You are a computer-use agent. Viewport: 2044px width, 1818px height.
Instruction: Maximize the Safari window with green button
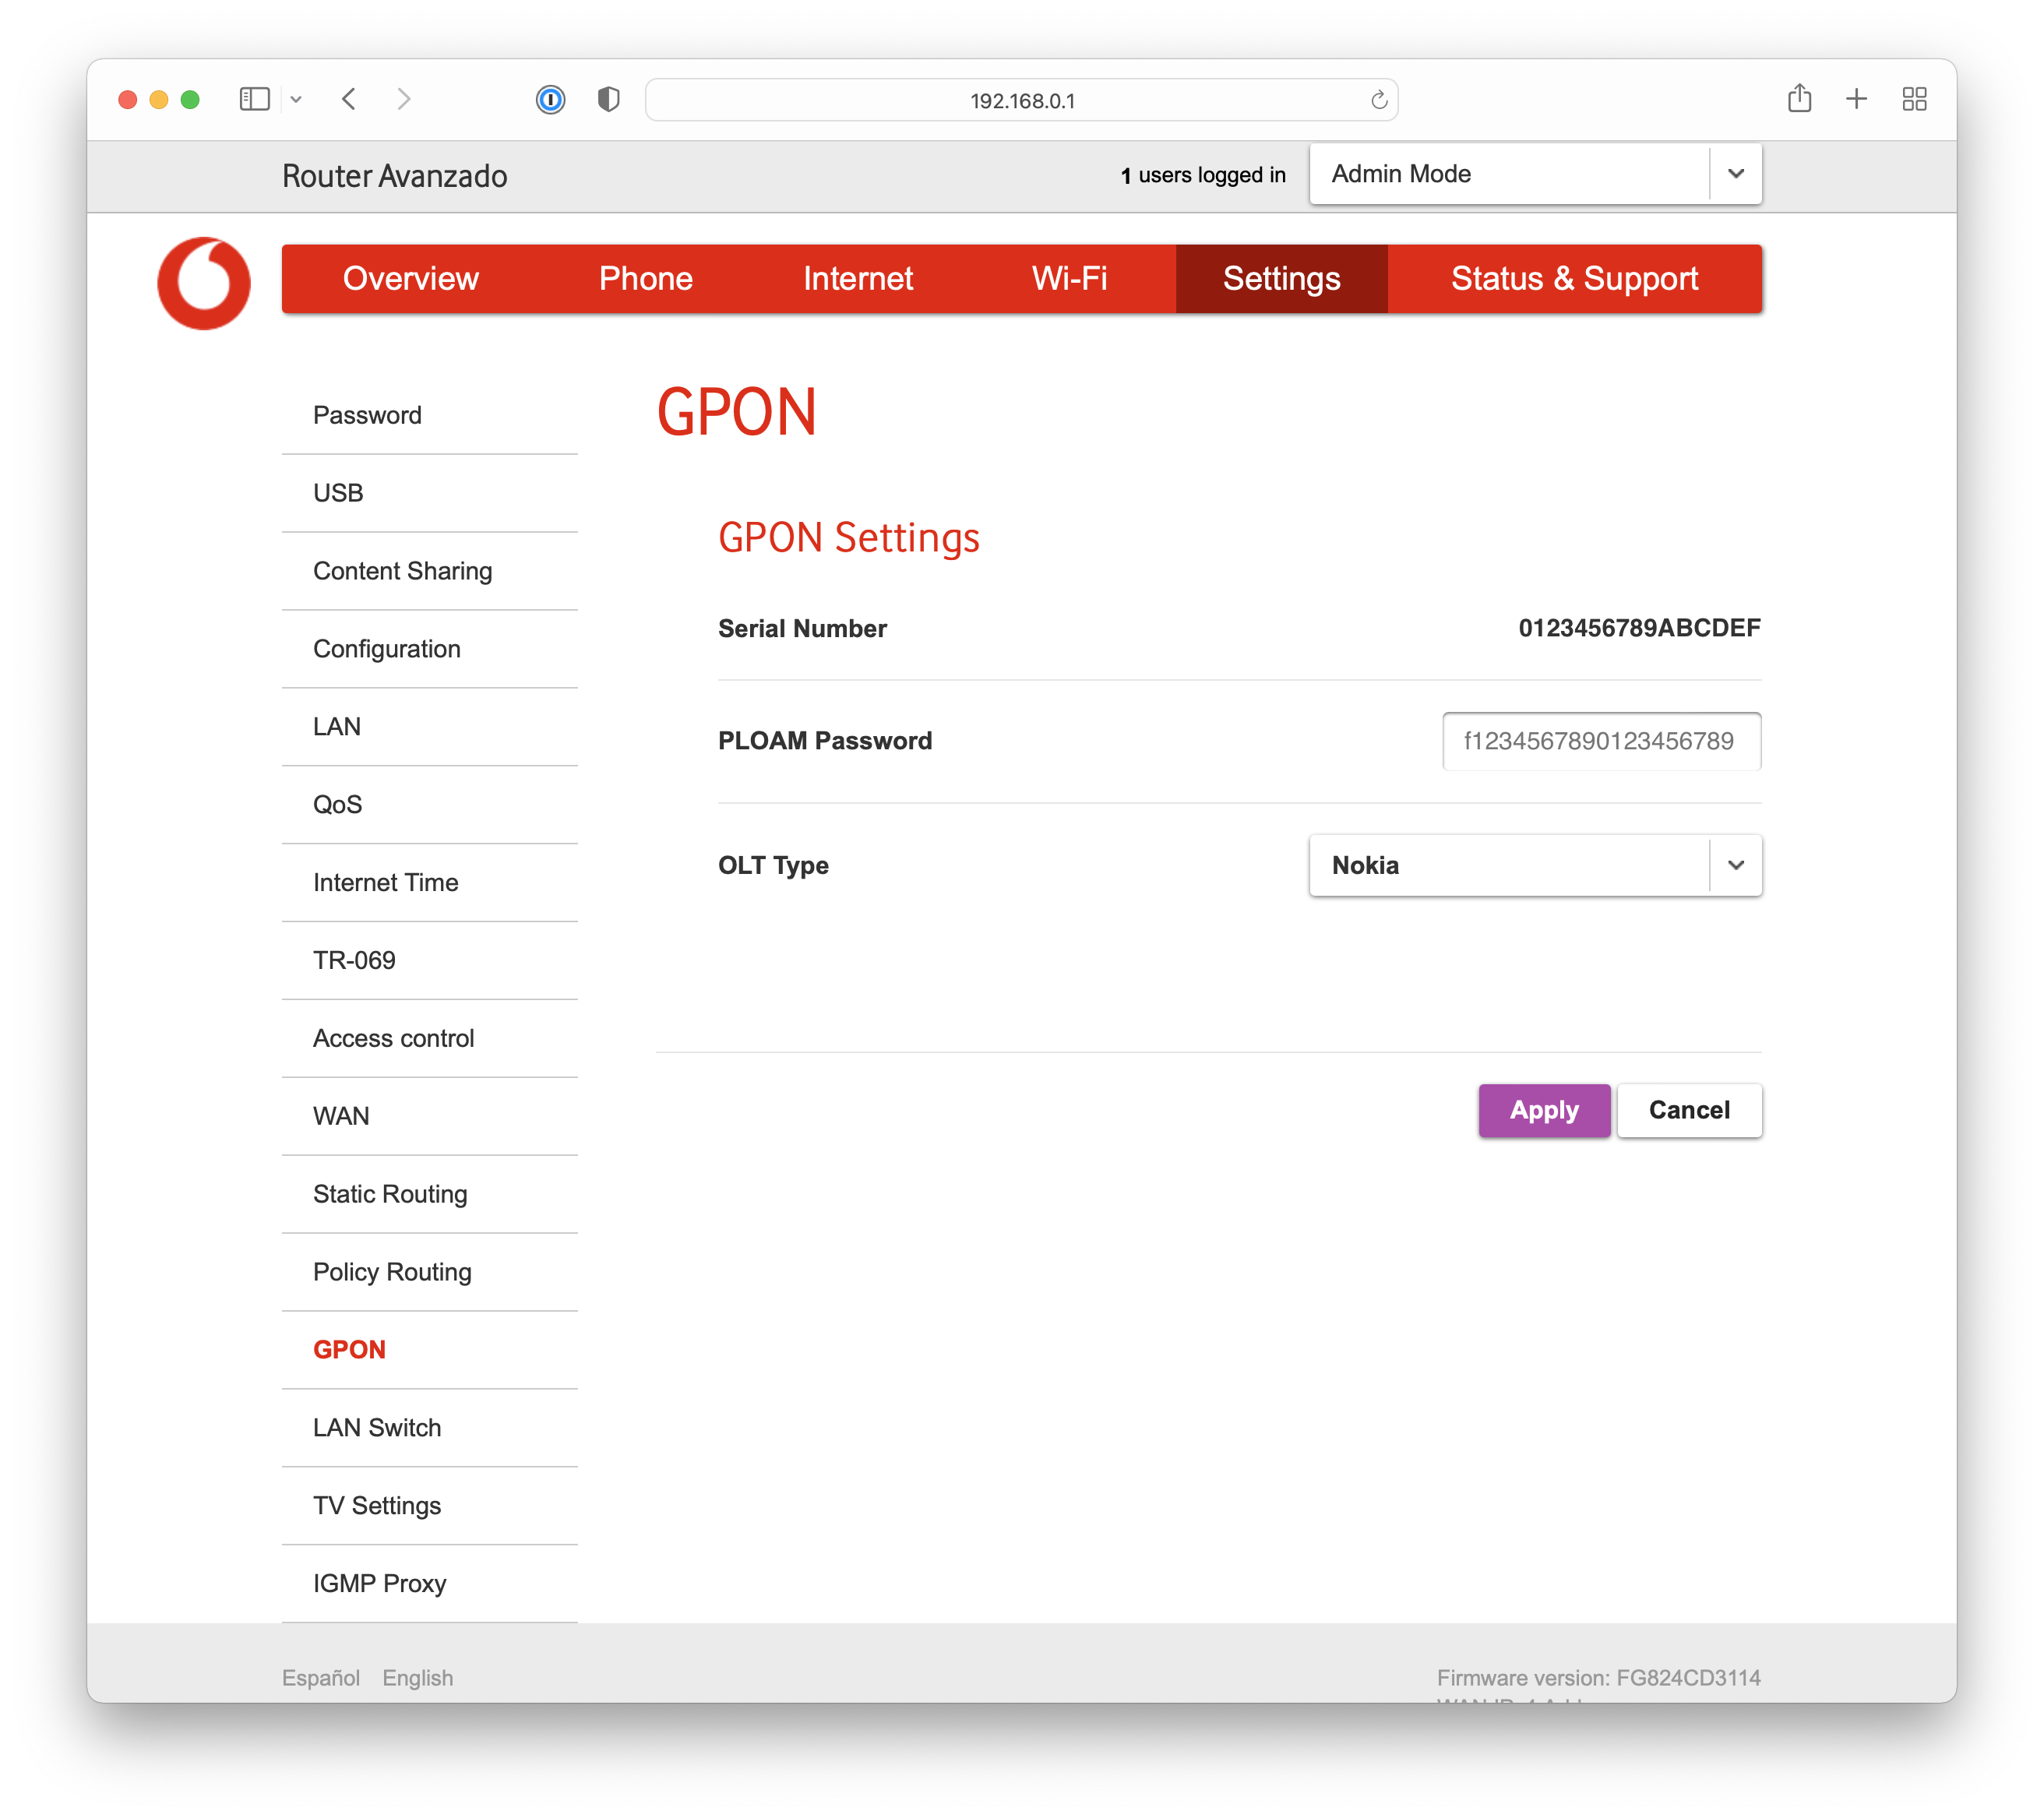pyautogui.click(x=190, y=99)
